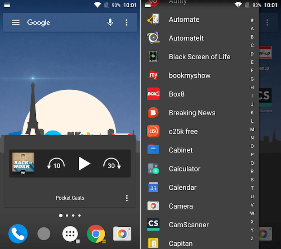Screen dimensions: 281x249
Task: Jump to letter A in index
Action: click(x=252, y=29)
